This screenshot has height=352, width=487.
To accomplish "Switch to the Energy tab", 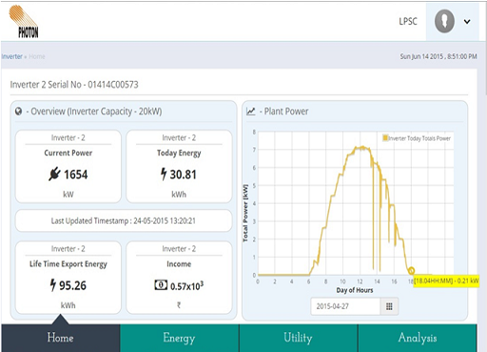I will 179,338.
